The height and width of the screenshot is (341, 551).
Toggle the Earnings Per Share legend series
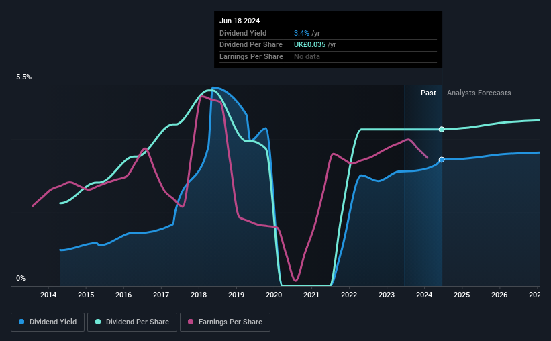(225, 322)
